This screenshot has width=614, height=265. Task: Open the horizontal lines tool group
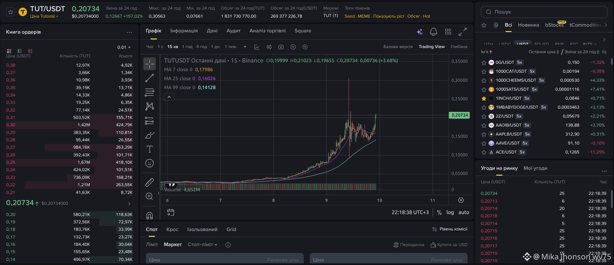(149, 92)
